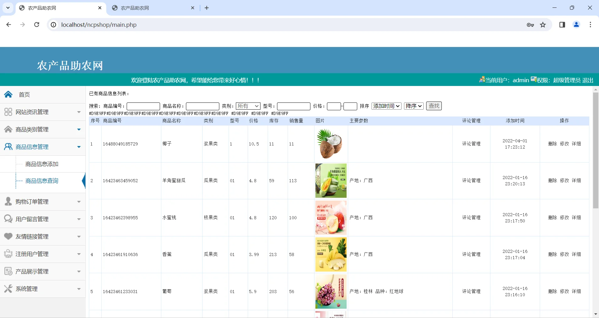Click inside the 商品名称 search input
Image resolution: width=599 pixels, height=318 pixels.
click(x=202, y=106)
